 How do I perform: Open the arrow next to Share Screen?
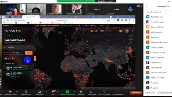[74, 91]
